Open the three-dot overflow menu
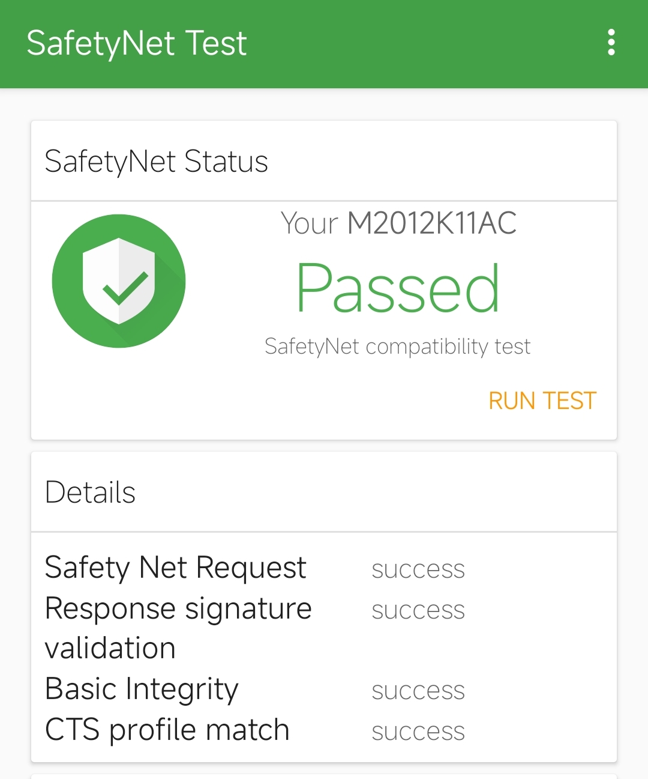Image resolution: width=648 pixels, height=779 pixels. point(611,43)
